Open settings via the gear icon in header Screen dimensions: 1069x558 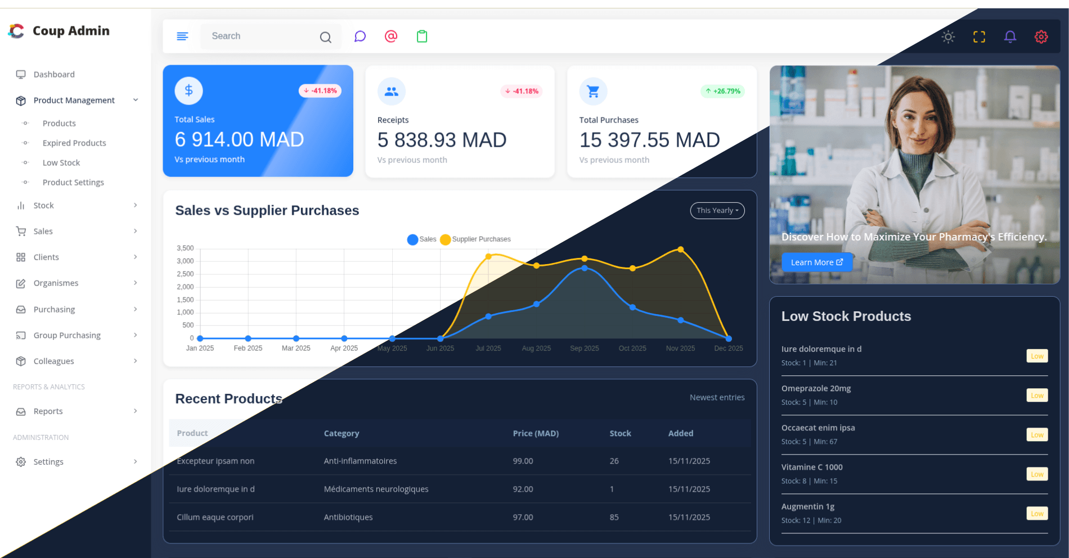click(x=1041, y=36)
